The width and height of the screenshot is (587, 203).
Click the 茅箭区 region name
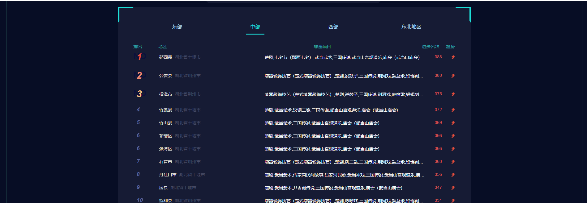point(165,136)
